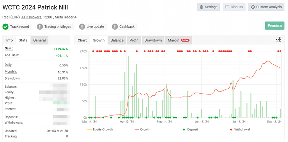This screenshot has width=288, height=142.
Task: Open the General tab
Action: coord(39,40)
